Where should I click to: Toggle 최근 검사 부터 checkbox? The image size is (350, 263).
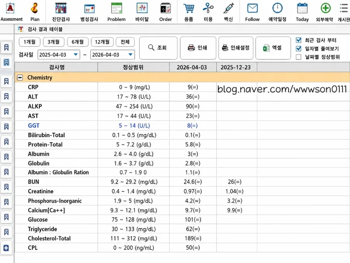point(298,40)
